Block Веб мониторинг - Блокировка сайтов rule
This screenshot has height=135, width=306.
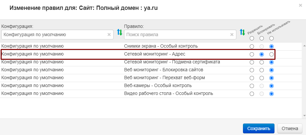pos(262,70)
